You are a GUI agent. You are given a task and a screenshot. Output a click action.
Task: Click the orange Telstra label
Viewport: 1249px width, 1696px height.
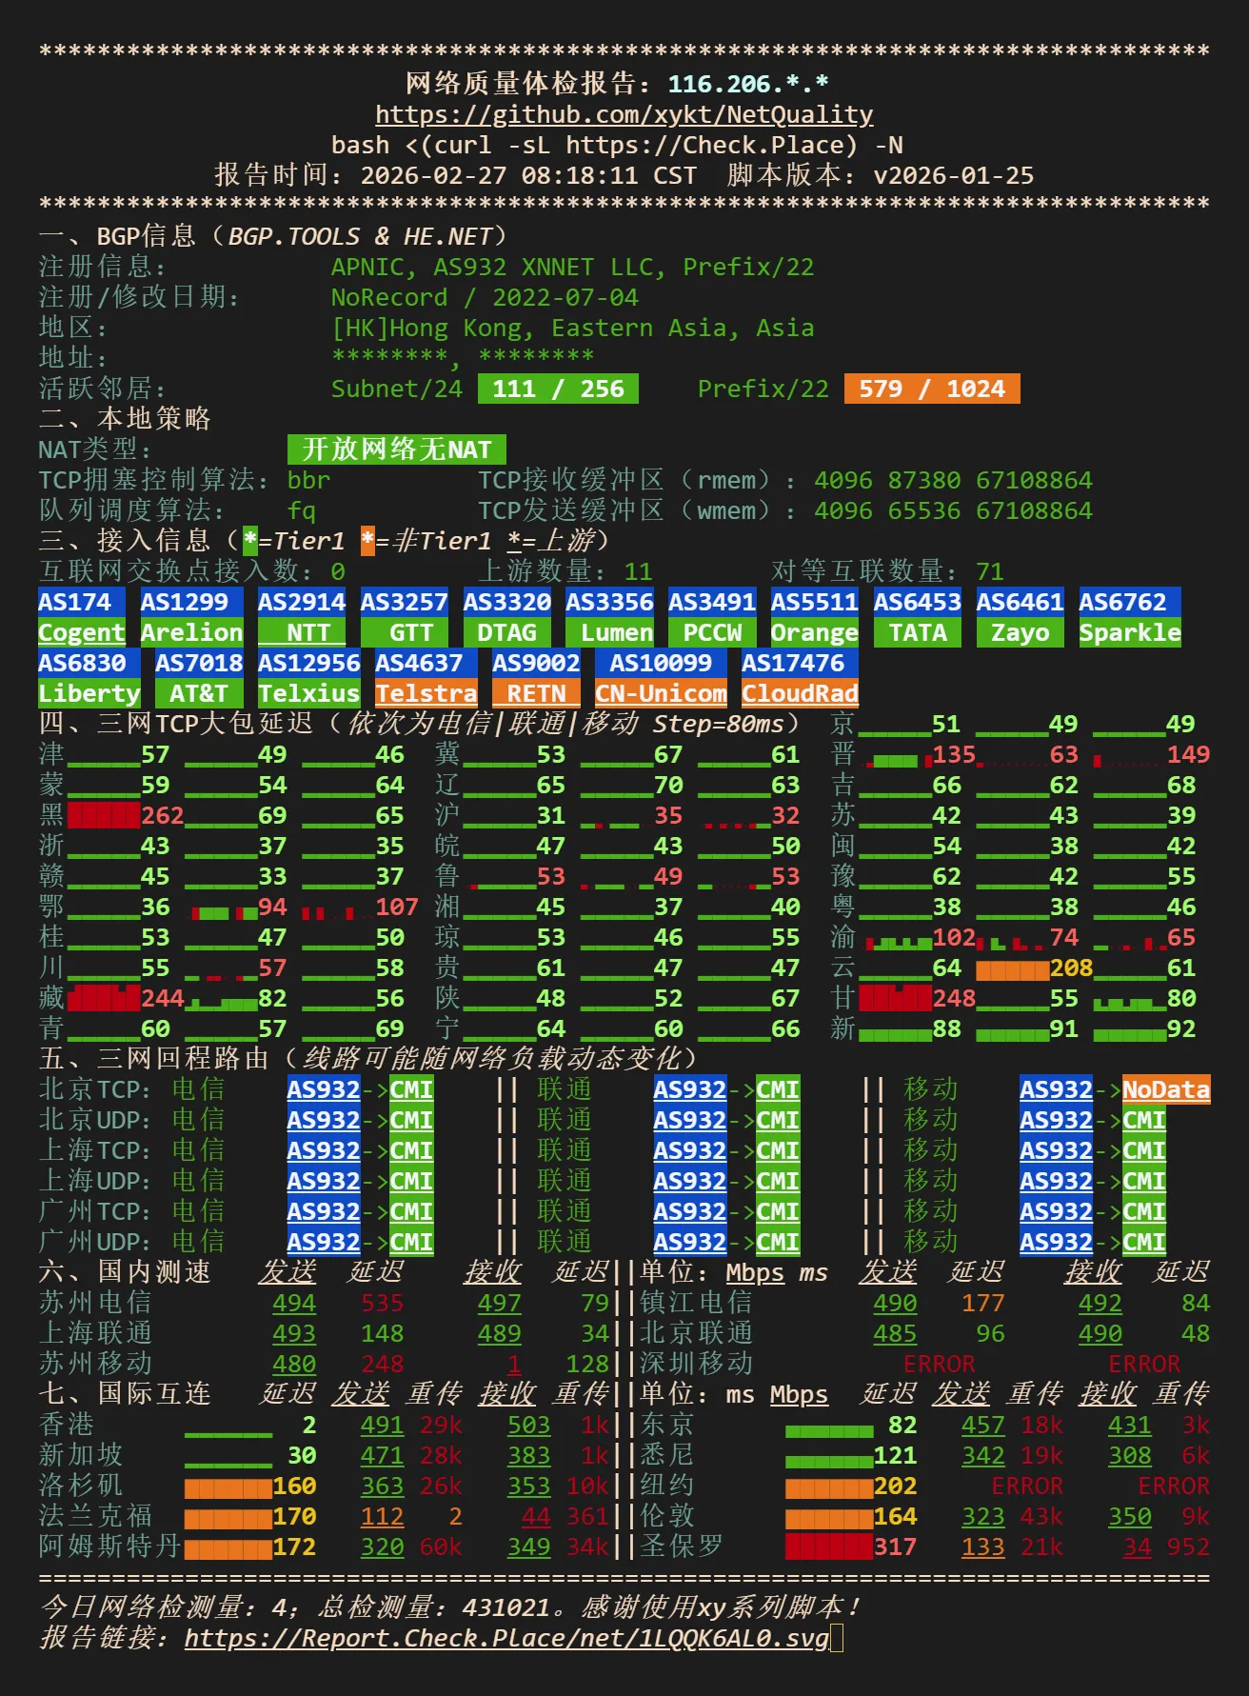426,694
